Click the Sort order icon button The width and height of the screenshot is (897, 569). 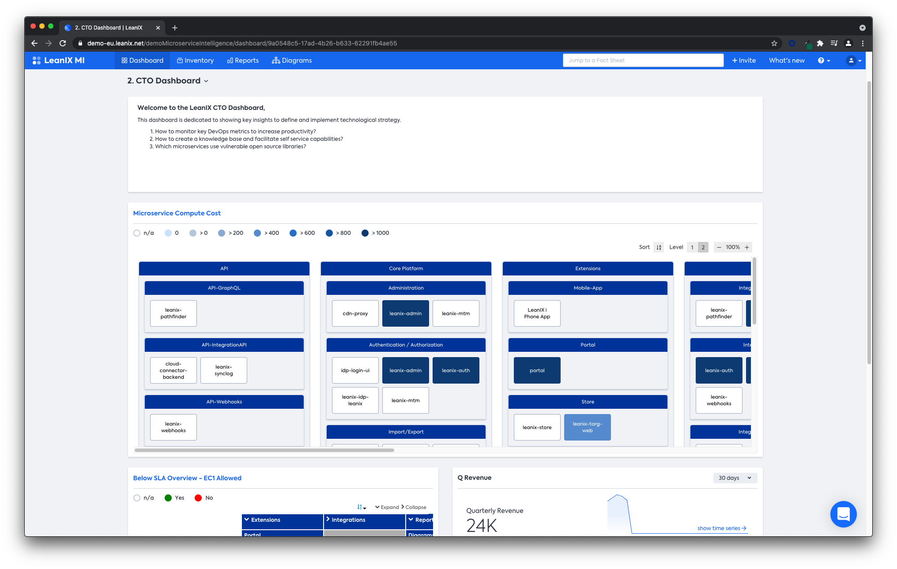pos(659,247)
